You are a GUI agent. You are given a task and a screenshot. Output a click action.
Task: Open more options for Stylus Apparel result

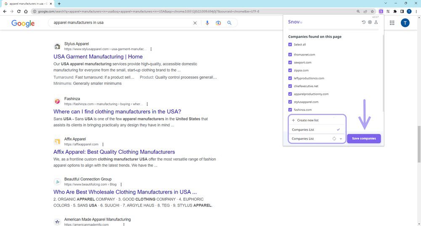click(151, 49)
